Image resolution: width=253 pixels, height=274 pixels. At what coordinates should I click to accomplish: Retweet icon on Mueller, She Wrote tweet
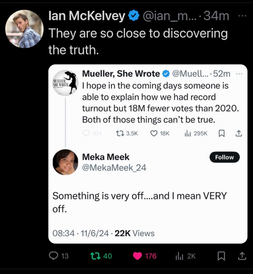119,133
